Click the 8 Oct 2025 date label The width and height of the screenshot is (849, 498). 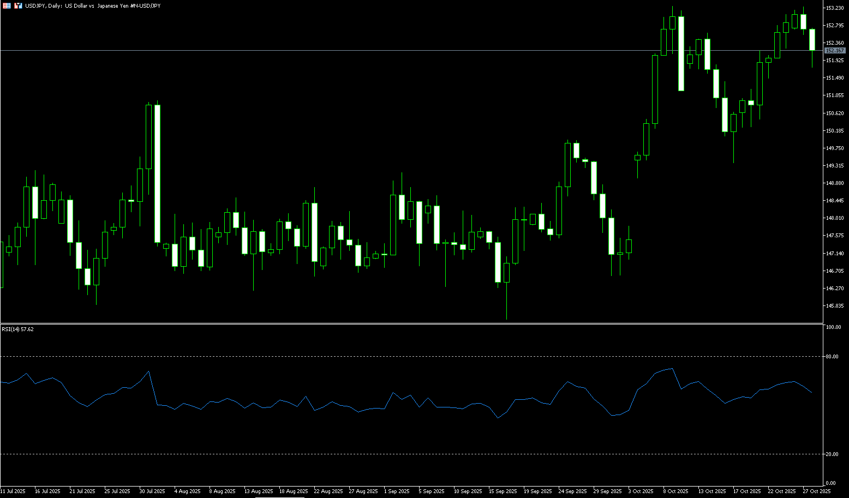point(676,491)
